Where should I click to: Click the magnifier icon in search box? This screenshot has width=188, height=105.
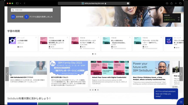click(x=13, y=10)
